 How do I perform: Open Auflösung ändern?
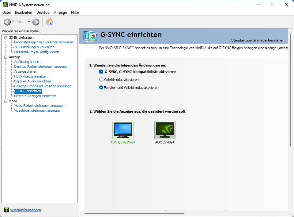pos(27,62)
